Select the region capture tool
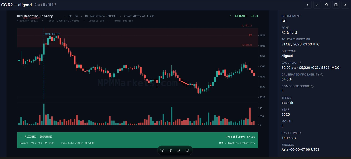Image resolution: width=351 pixels, height=159 pixels. [162, 150]
